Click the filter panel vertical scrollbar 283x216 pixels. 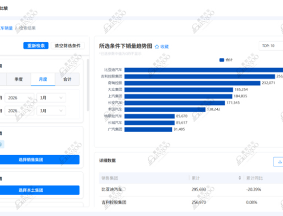tap(88, 85)
